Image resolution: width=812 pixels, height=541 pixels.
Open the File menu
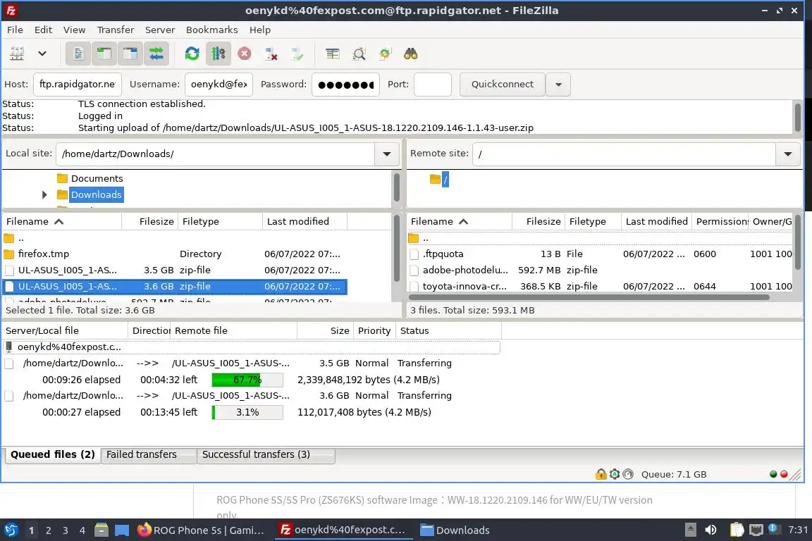coord(15,30)
